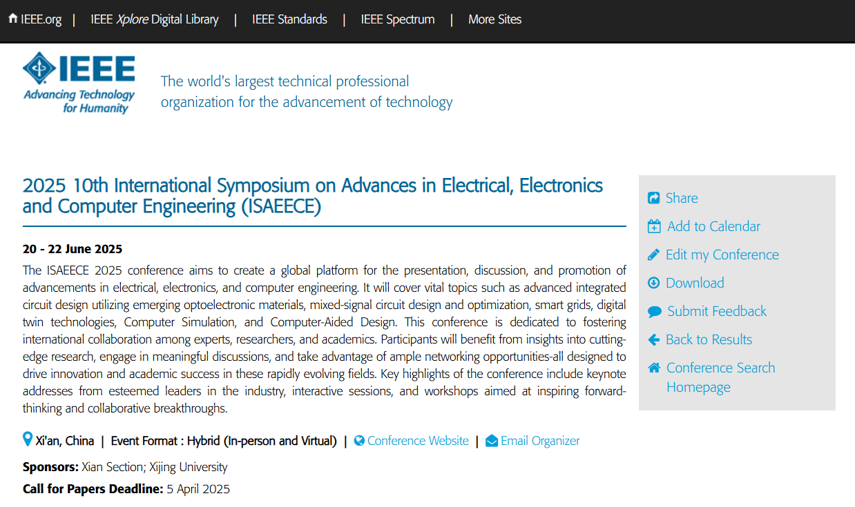The height and width of the screenshot is (507, 855).
Task: Click the pencil Edit my Conference icon
Action: (x=653, y=255)
